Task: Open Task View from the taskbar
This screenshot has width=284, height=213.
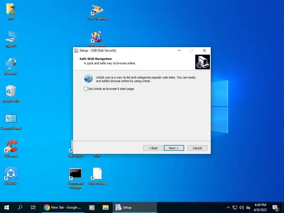Action: 33,207
